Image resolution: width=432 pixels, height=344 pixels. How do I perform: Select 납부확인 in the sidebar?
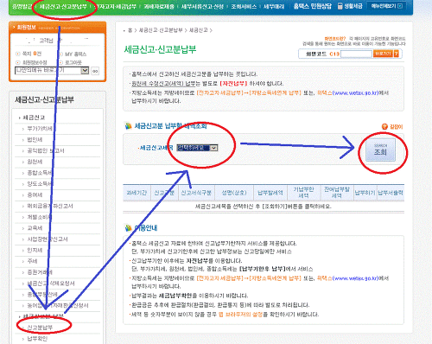click(x=37, y=339)
